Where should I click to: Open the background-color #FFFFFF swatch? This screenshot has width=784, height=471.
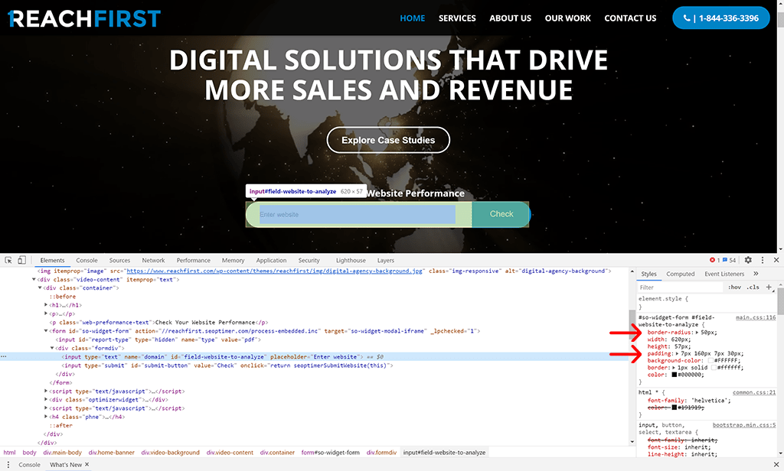pyautogui.click(x=710, y=360)
